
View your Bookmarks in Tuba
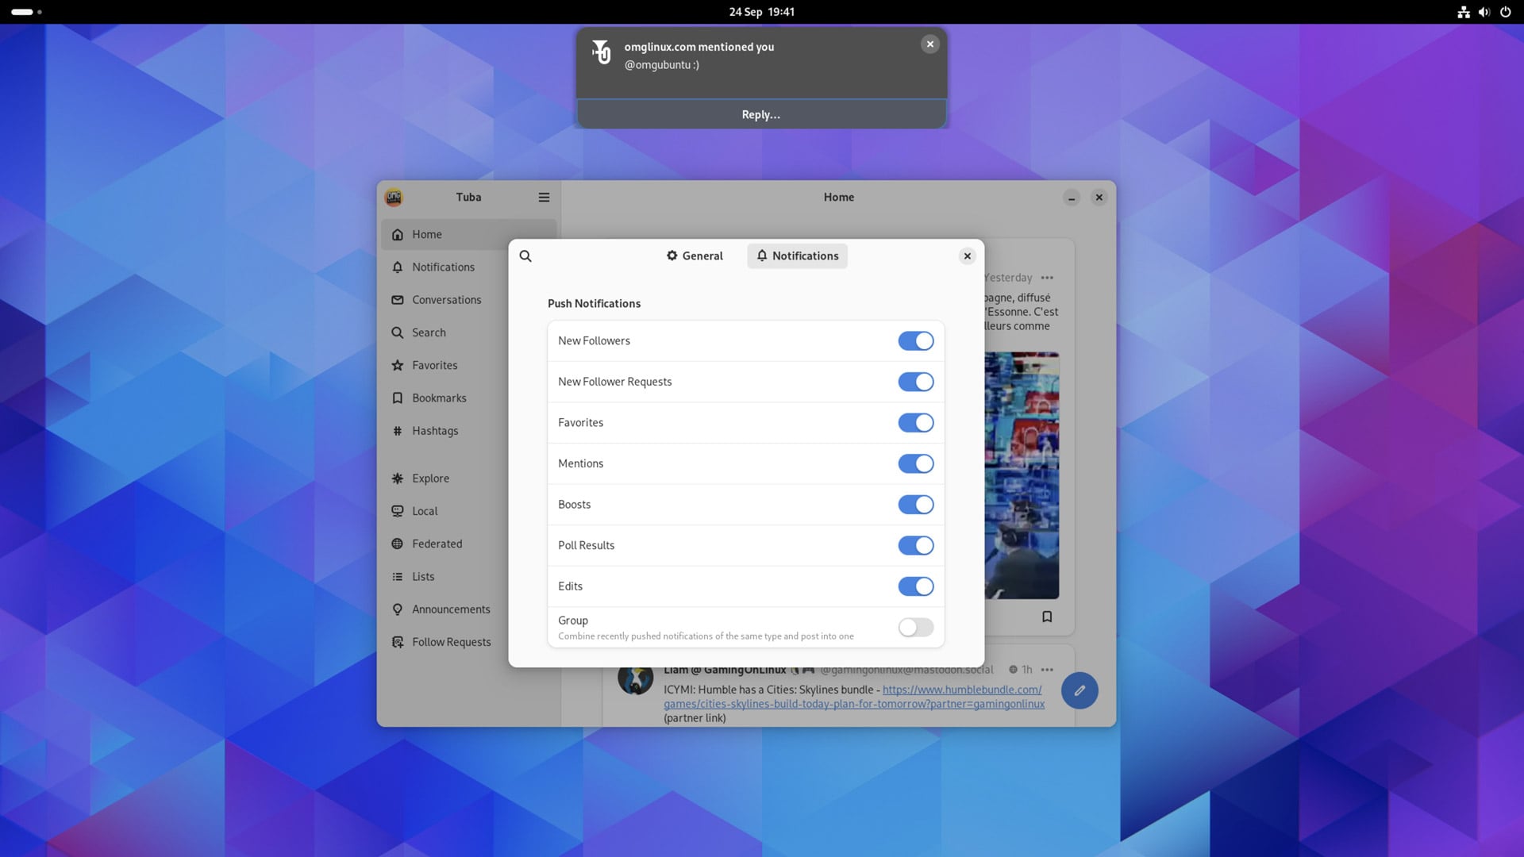tap(439, 398)
